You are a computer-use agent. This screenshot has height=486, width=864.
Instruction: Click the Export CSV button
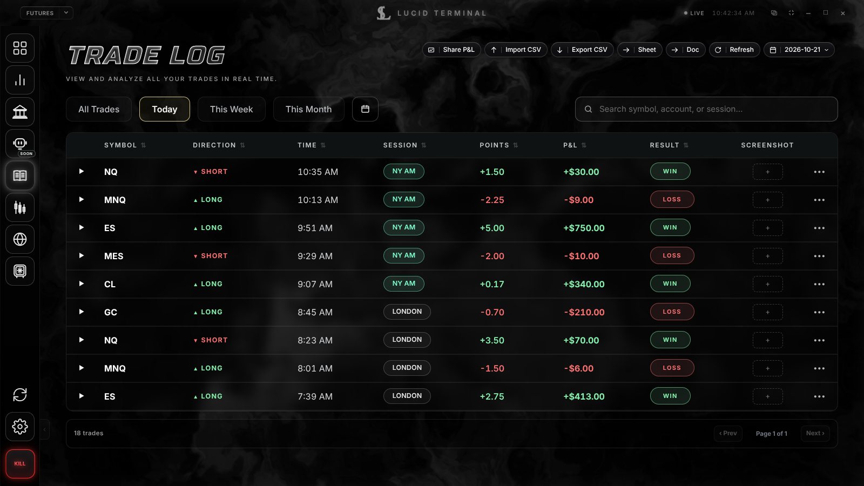(583, 50)
